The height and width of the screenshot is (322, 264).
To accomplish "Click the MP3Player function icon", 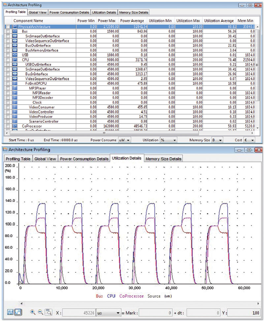I will [15, 88].
